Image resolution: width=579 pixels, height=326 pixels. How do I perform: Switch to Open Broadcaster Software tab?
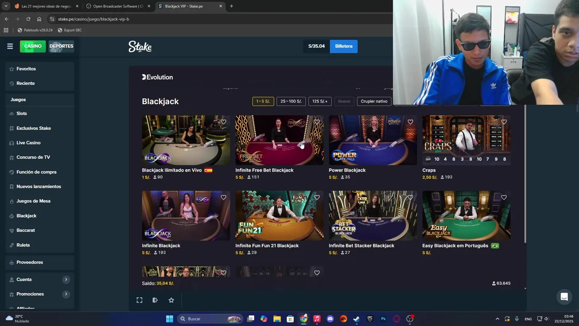[119, 6]
